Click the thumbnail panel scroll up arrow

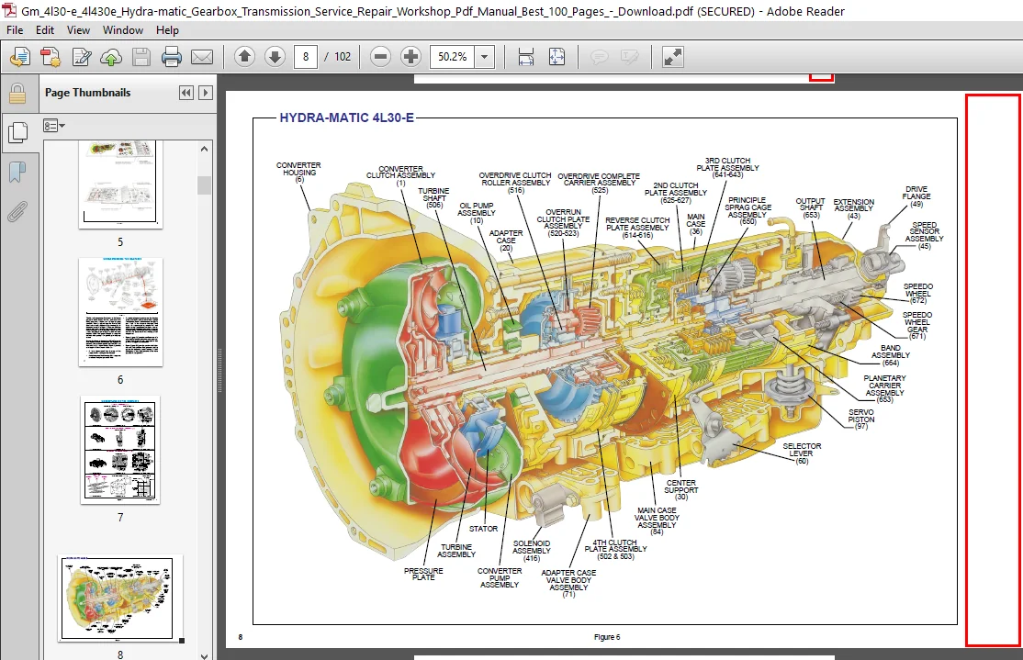click(204, 150)
